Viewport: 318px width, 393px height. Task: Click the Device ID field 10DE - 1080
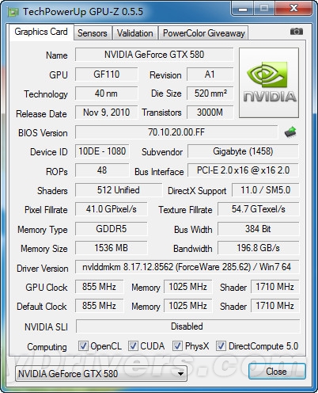pyautogui.click(x=102, y=151)
